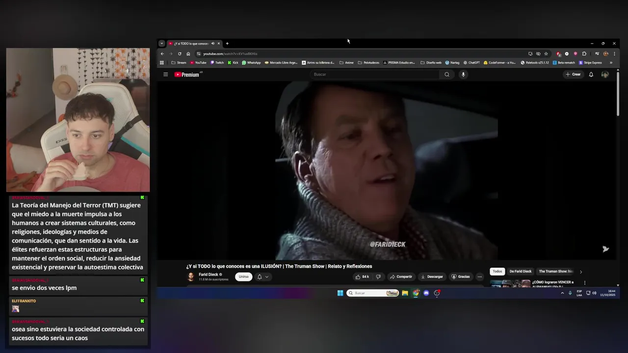The height and width of the screenshot is (353, 628).
Task: Like the video showing 84 k
Action: pyautogui.click(x=362, y=277)
